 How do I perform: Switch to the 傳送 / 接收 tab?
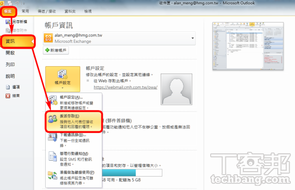[47, 11]
